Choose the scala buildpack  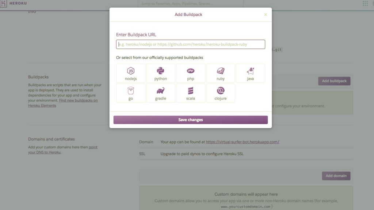(x=191, y=93)
